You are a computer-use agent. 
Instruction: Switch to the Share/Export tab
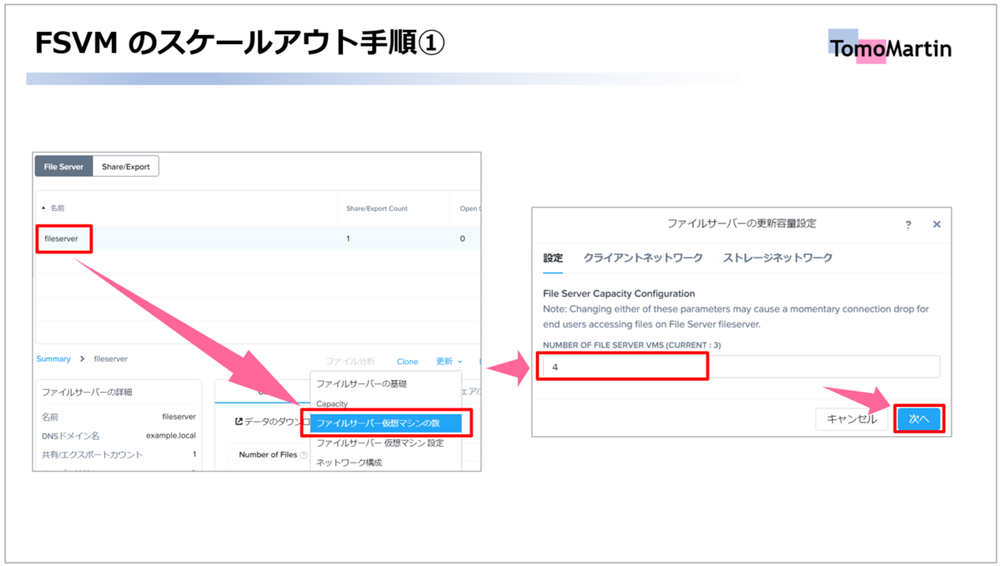[126, 167]
